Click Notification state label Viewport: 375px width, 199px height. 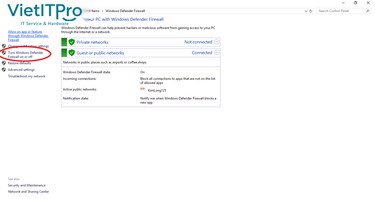75,98
